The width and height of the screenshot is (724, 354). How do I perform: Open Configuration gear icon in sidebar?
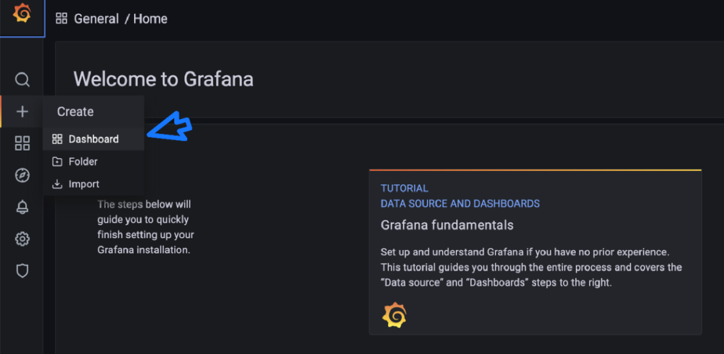22,239
